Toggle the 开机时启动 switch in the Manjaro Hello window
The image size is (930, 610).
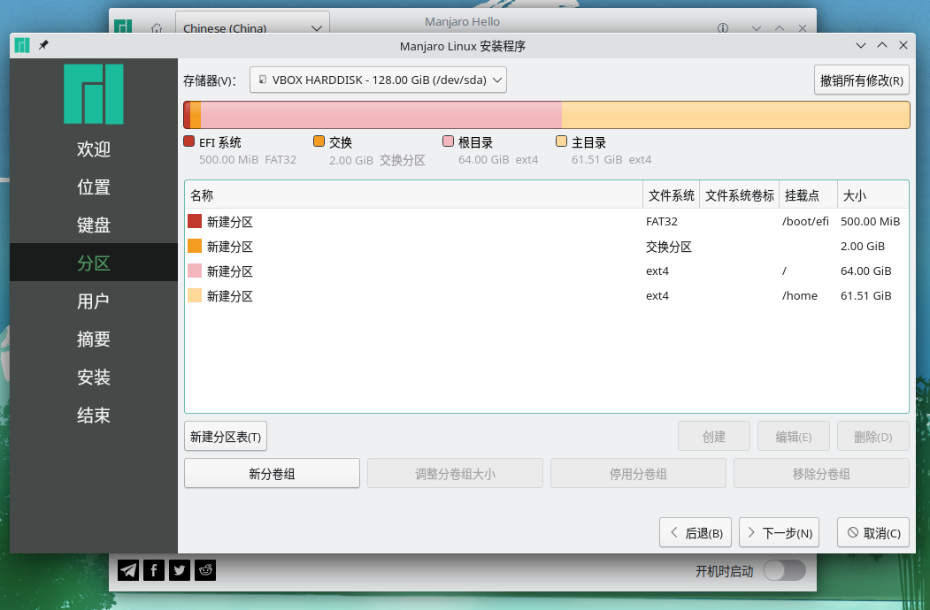tap(785, 571)
